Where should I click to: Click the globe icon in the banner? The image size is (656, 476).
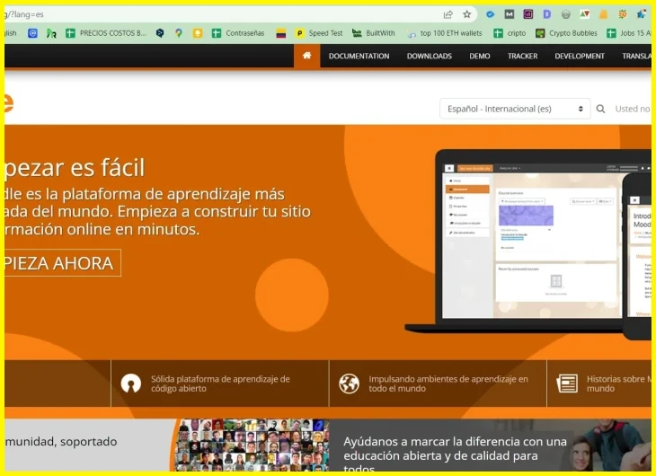[x=349, y=383]
